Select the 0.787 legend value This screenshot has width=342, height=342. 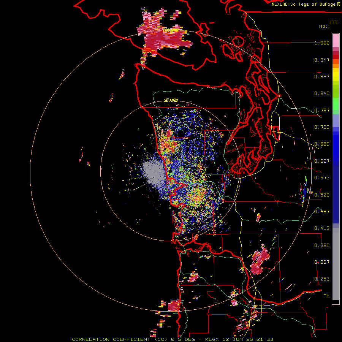pos(322,110)
